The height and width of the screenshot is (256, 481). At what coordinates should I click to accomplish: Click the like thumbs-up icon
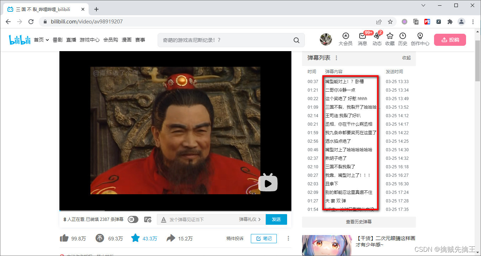click(64, 238)
